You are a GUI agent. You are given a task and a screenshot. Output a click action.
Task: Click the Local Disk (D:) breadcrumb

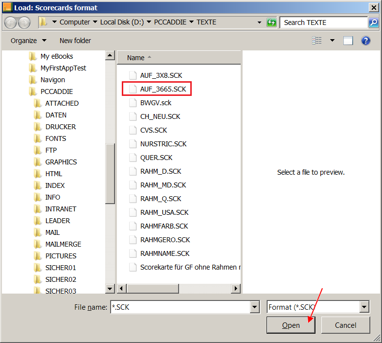click(x=122, y=22)
